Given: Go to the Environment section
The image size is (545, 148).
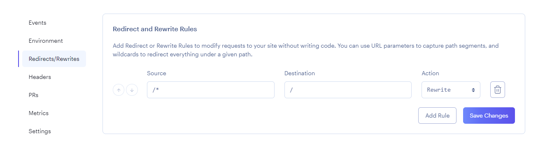Looking at the screenshot, I should coord(46,41).
